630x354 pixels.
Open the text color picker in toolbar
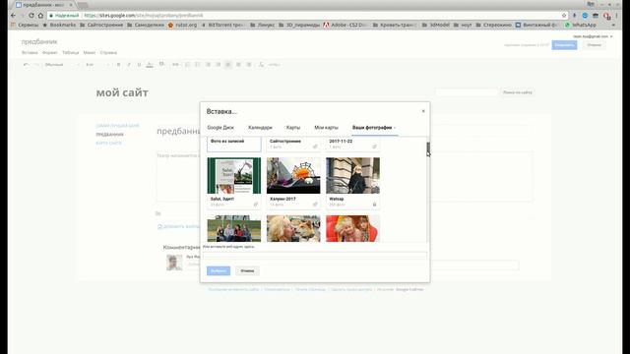tap(150, 65)
